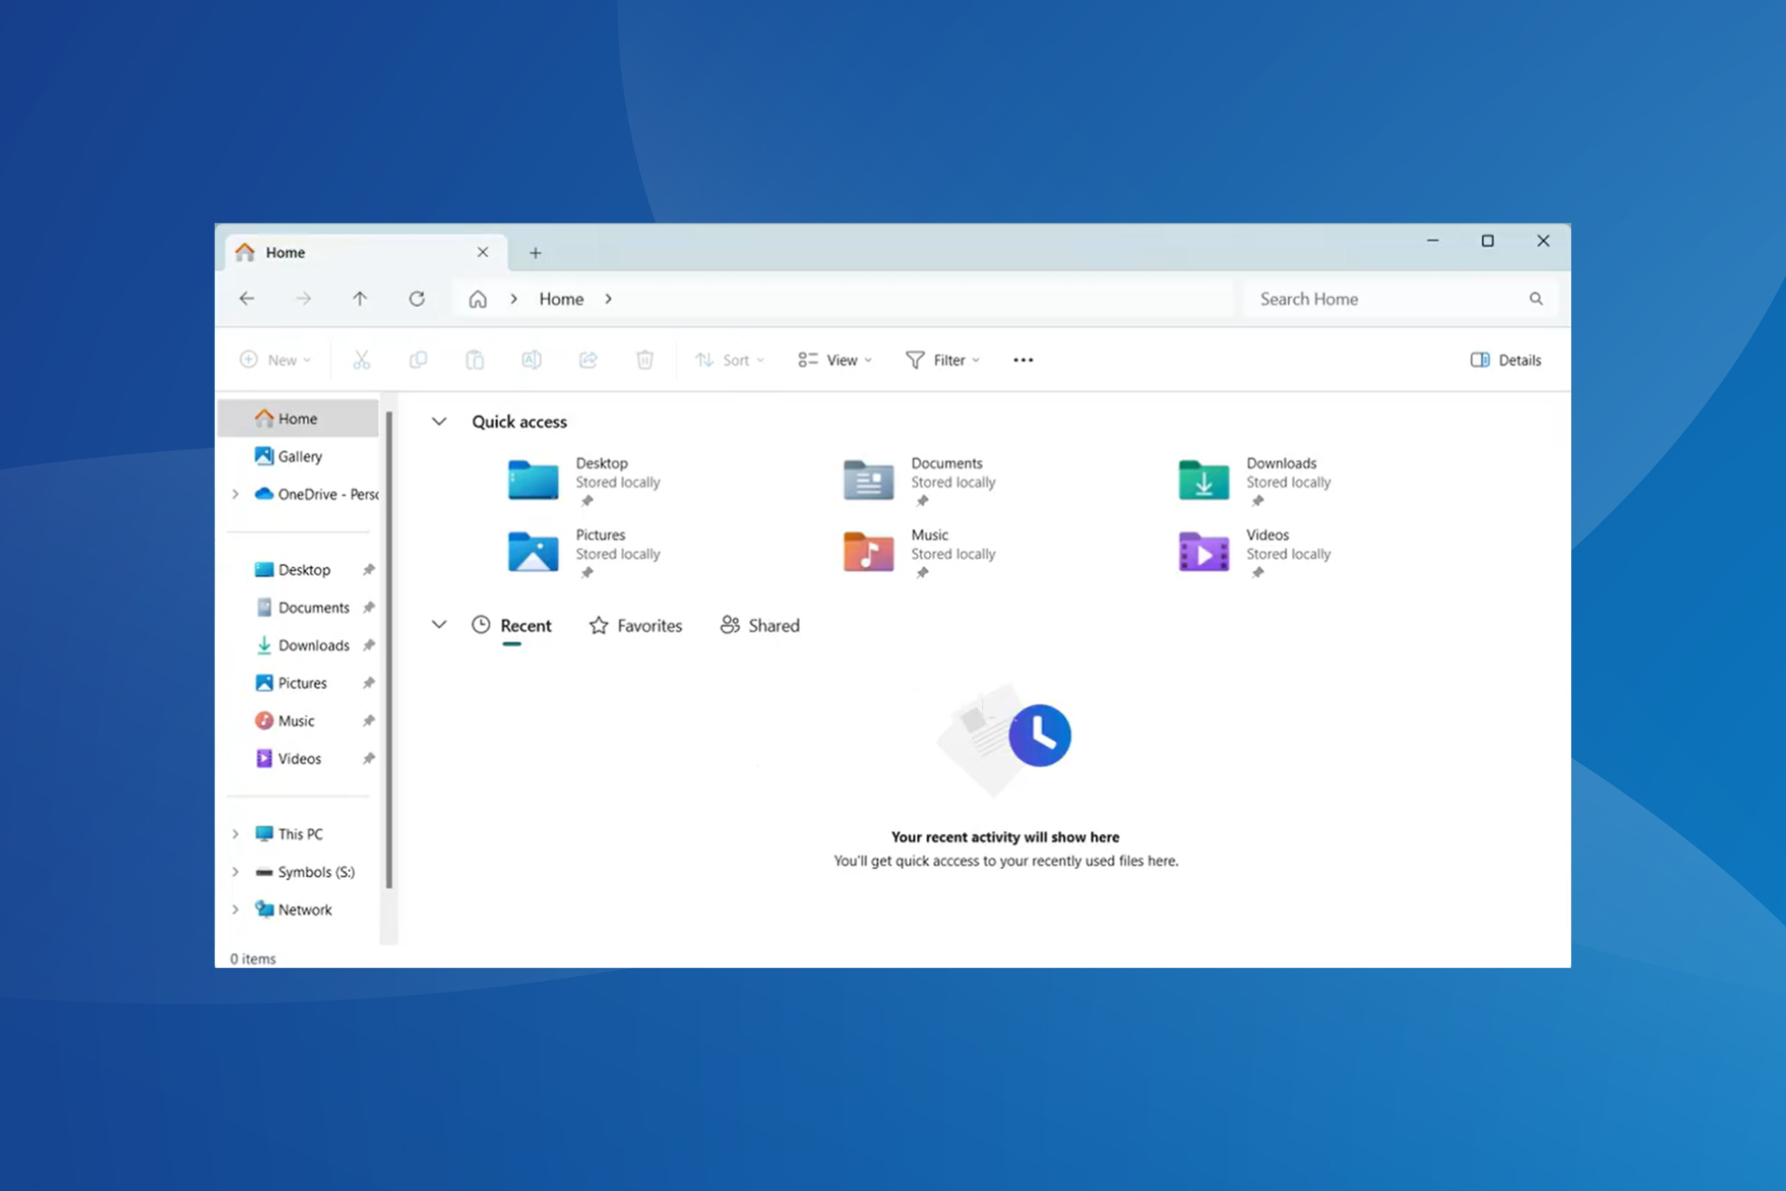Unpin Music in the sidebar

pyautogui.click(x=368, y=721)
